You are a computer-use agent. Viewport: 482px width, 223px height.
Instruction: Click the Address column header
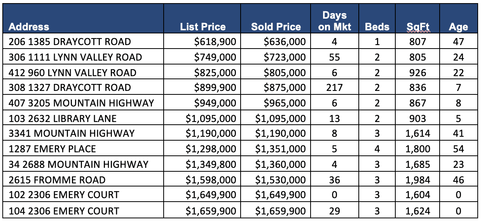(29, 27)
